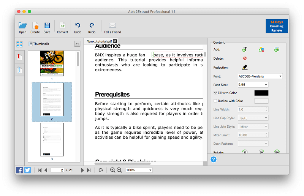Share via the Facebook icon
304x196 pixels.
click(19, 170)
